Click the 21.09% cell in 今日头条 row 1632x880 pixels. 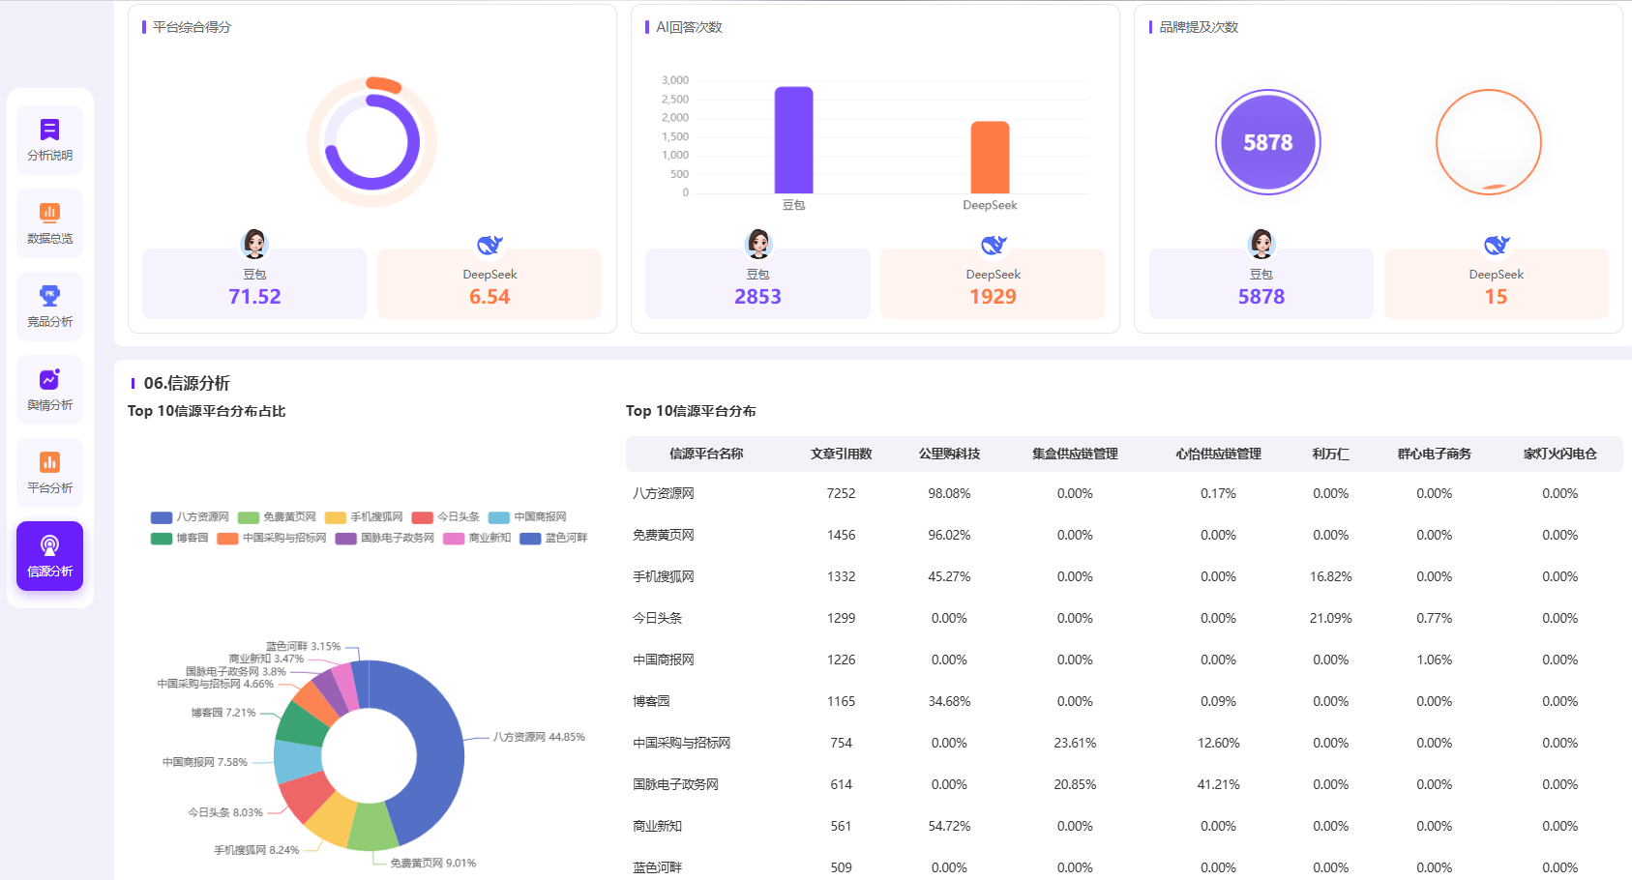point(1330,618)
